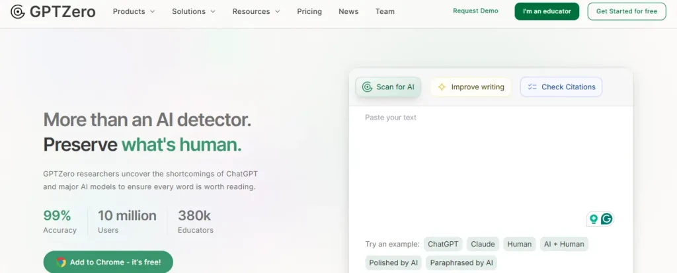Click the GPTZero logo icon

(19, 12)
